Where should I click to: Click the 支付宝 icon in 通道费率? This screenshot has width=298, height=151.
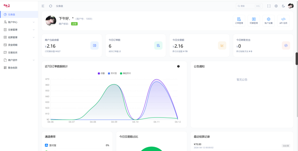[47, 145]
